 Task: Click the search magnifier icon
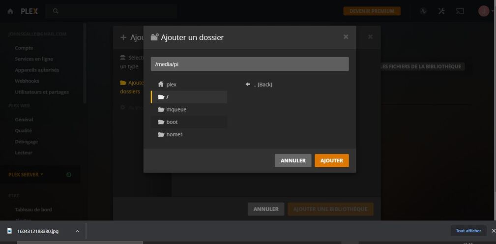pos(56,11)
